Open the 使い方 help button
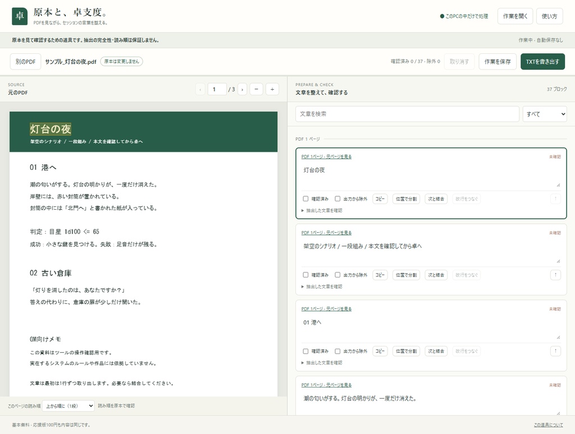 click(549, 16)
